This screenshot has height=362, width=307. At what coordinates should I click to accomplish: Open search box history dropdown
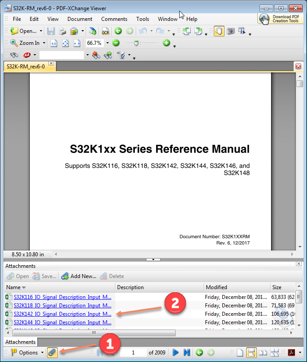click(x=87, y=55)
